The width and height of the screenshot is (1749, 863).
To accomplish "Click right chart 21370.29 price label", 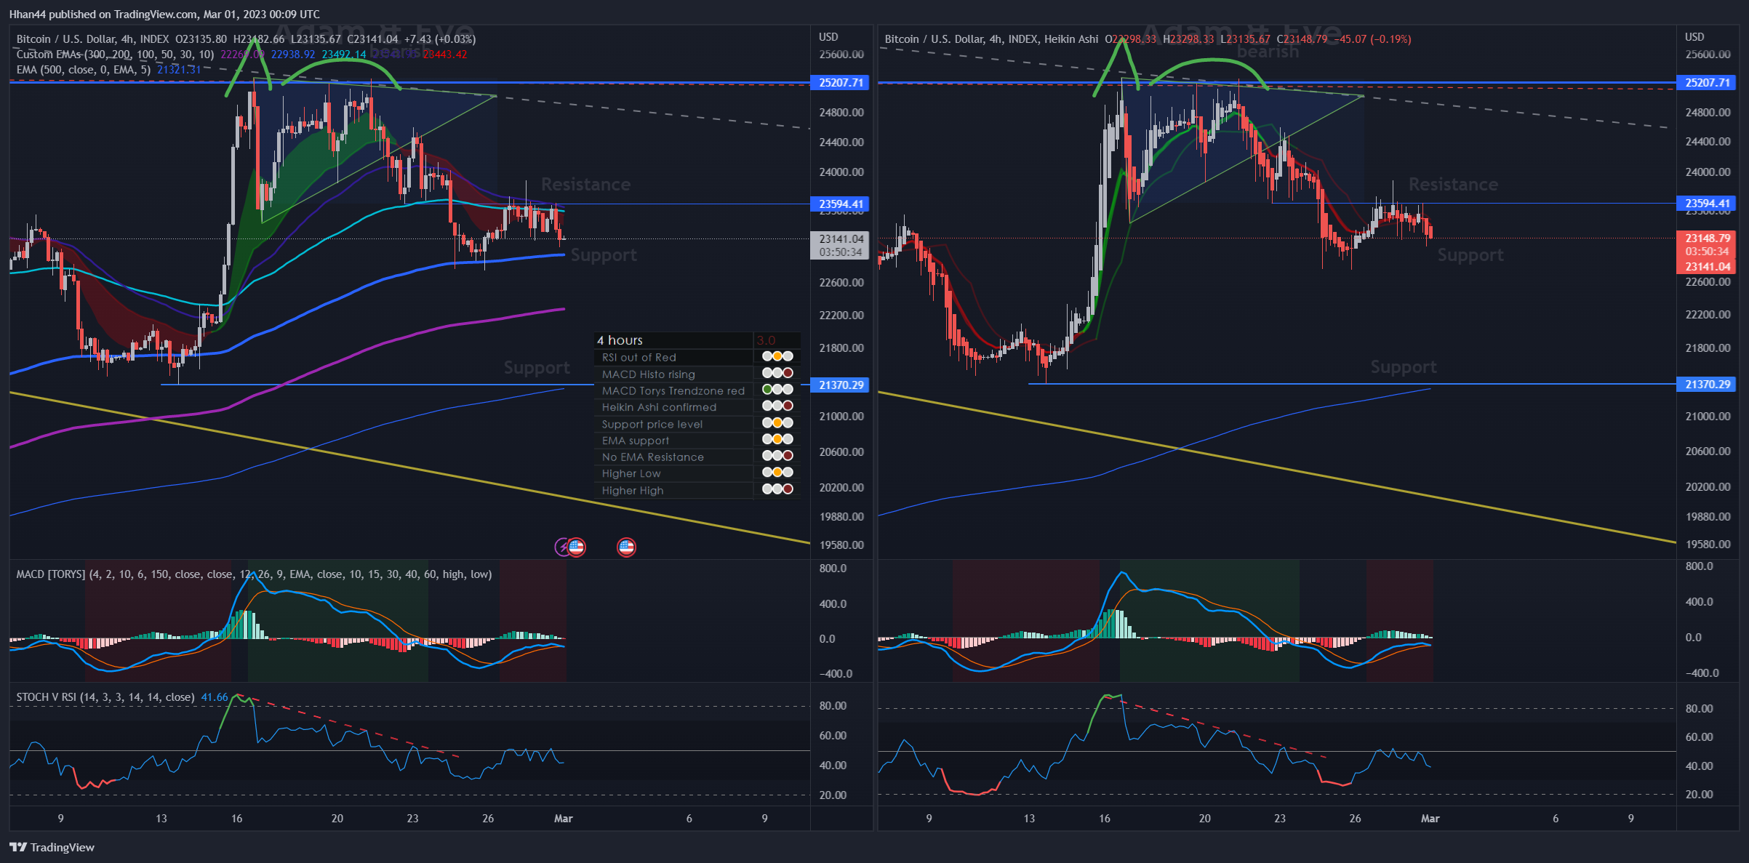I will pos(1707,384).
